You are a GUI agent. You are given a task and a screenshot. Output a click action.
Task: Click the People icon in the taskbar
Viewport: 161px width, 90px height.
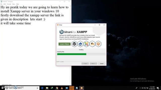pos(136,88)
